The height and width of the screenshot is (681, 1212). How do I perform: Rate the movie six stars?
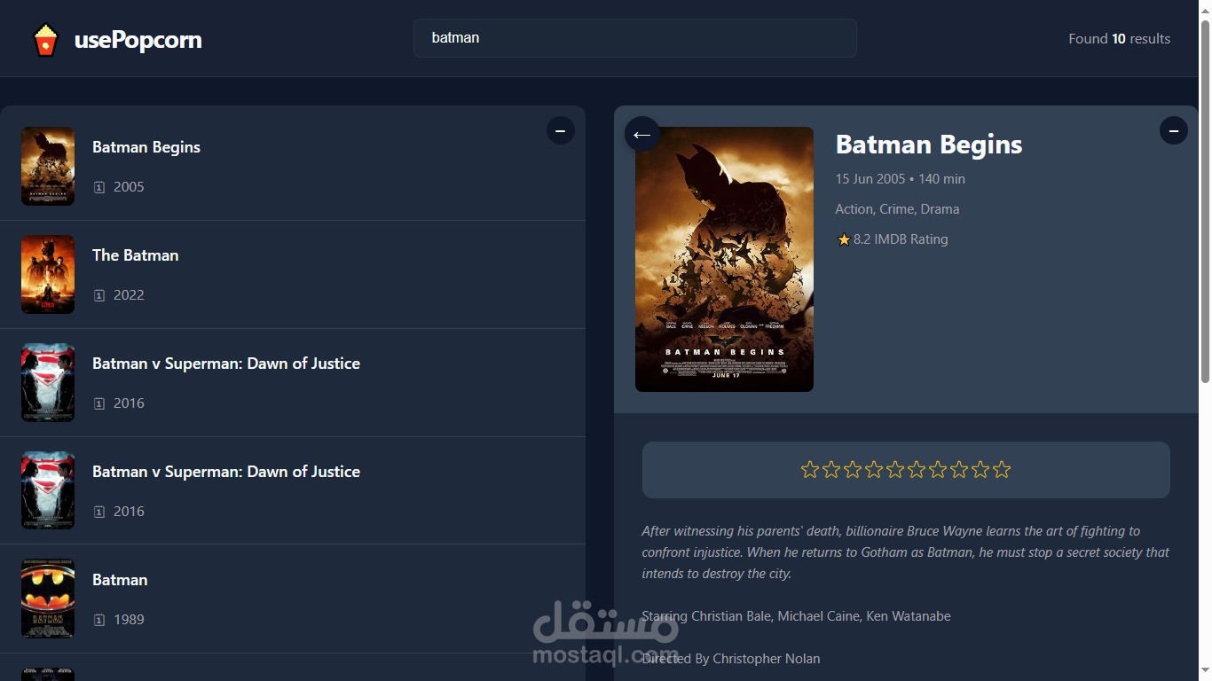point(917,470)
